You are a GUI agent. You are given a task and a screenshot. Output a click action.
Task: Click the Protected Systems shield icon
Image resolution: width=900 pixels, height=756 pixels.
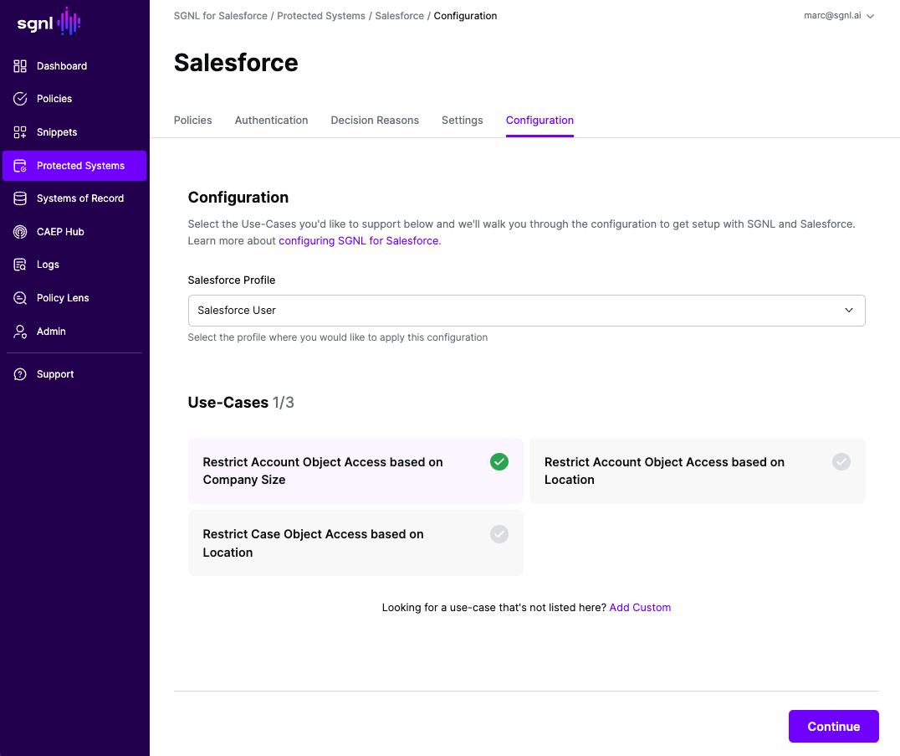pos(20,166)
